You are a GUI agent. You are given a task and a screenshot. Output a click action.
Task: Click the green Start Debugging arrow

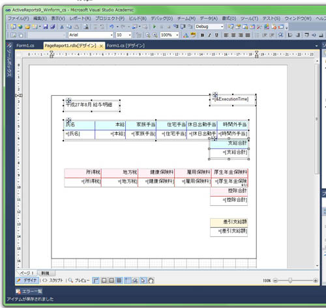pos(155,27)
